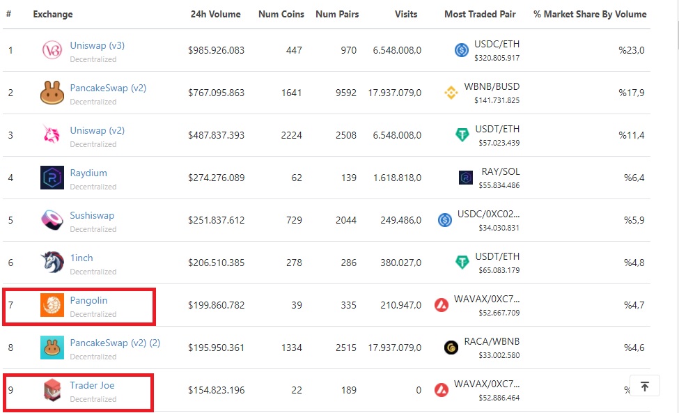Click the $767.095.863 volume value
The width and height of the screenshot is (679, 413).
point(216,93)
